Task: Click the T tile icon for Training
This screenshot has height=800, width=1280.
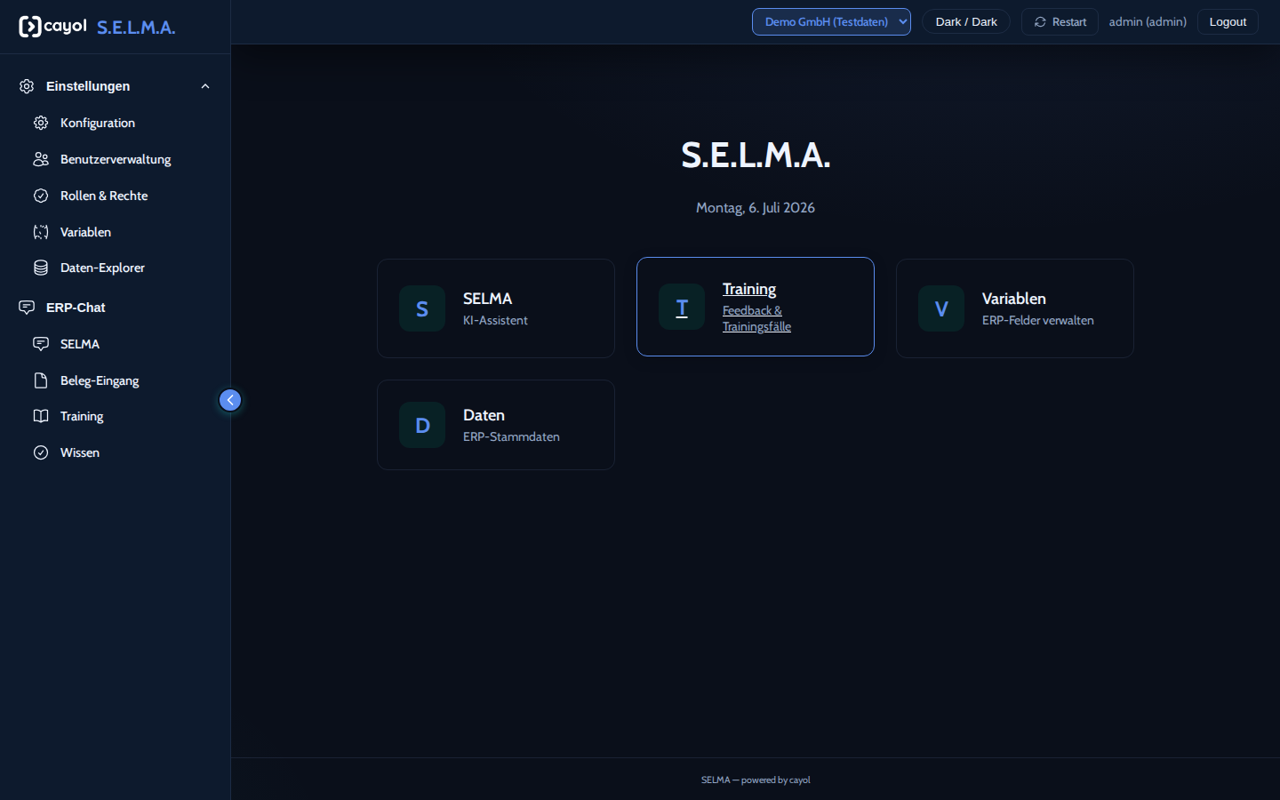Action: pyautogui.click(x=682, y=307)
